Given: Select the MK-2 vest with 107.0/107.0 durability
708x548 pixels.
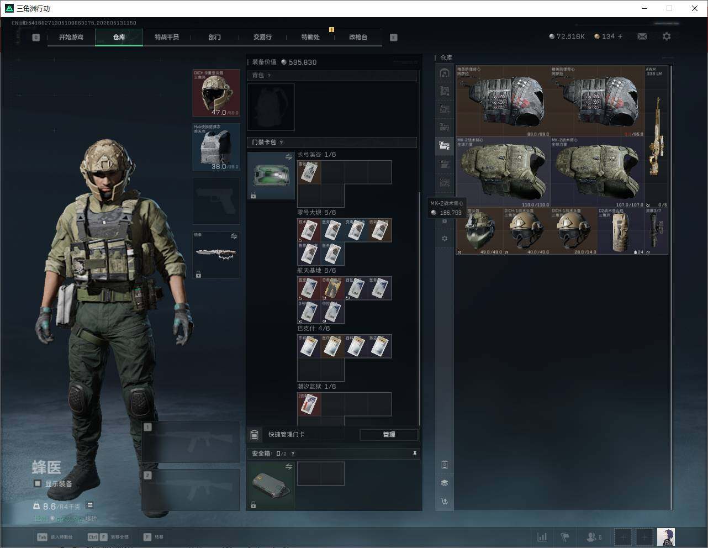Looking at the screenshot, I should pos(598,172).
